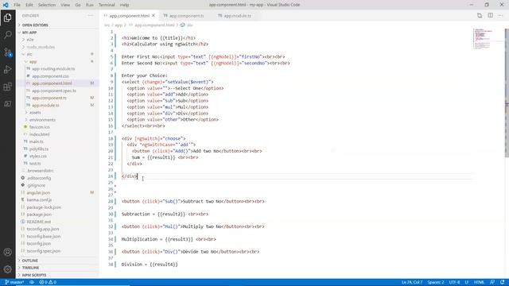Change the LF end of line sequence
Screen dimensions: 509x286
[x=467, y=282]
